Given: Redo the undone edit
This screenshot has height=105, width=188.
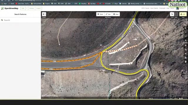Looking at the screenshot, I should click(176, 14).
